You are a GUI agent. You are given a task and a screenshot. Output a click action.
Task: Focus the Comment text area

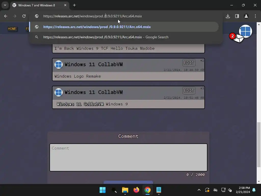click(x=128, y=157)
